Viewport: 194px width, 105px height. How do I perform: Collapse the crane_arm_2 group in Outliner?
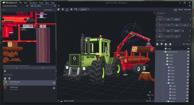tap(163, 52)
